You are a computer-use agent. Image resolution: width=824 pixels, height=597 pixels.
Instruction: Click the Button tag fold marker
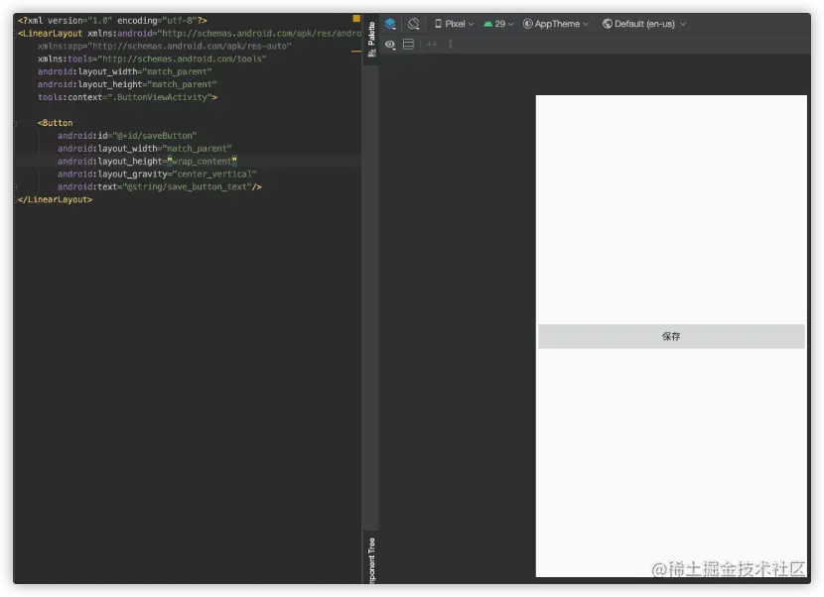(x=15, y=123)
